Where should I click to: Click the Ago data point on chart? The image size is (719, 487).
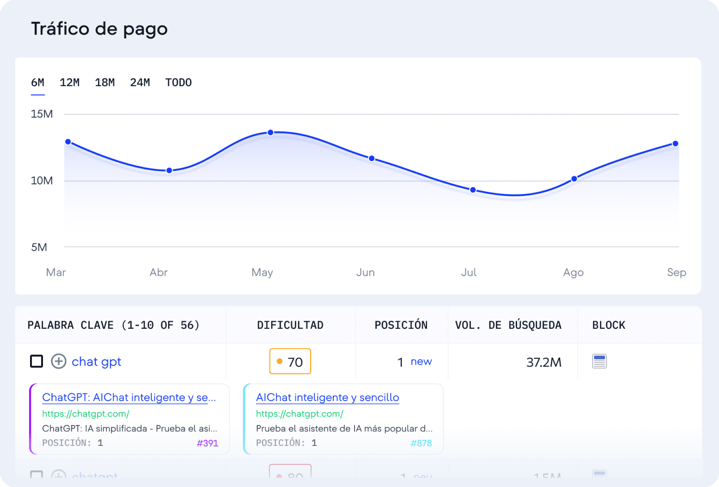[x=574, y=179]
